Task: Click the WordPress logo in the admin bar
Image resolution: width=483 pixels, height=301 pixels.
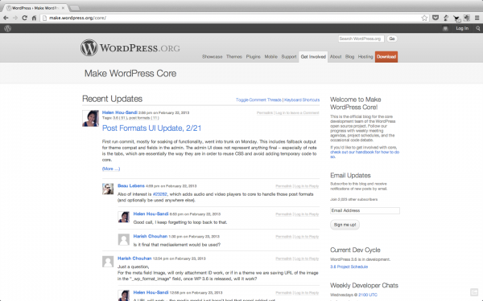Action: 8,28
